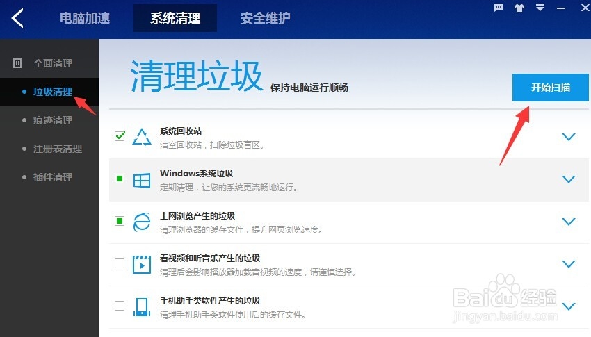Click the 系统回收站 title text
Image resolution: width=591 pixels, height=337 pixels.
pos(181,131)
